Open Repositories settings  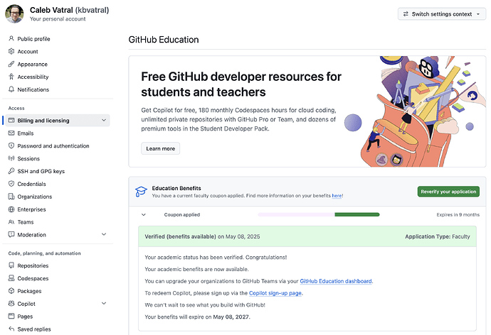click(x=33, y=265)
